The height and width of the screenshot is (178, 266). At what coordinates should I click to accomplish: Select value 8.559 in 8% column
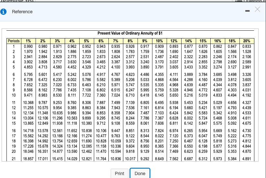point(130,123)
